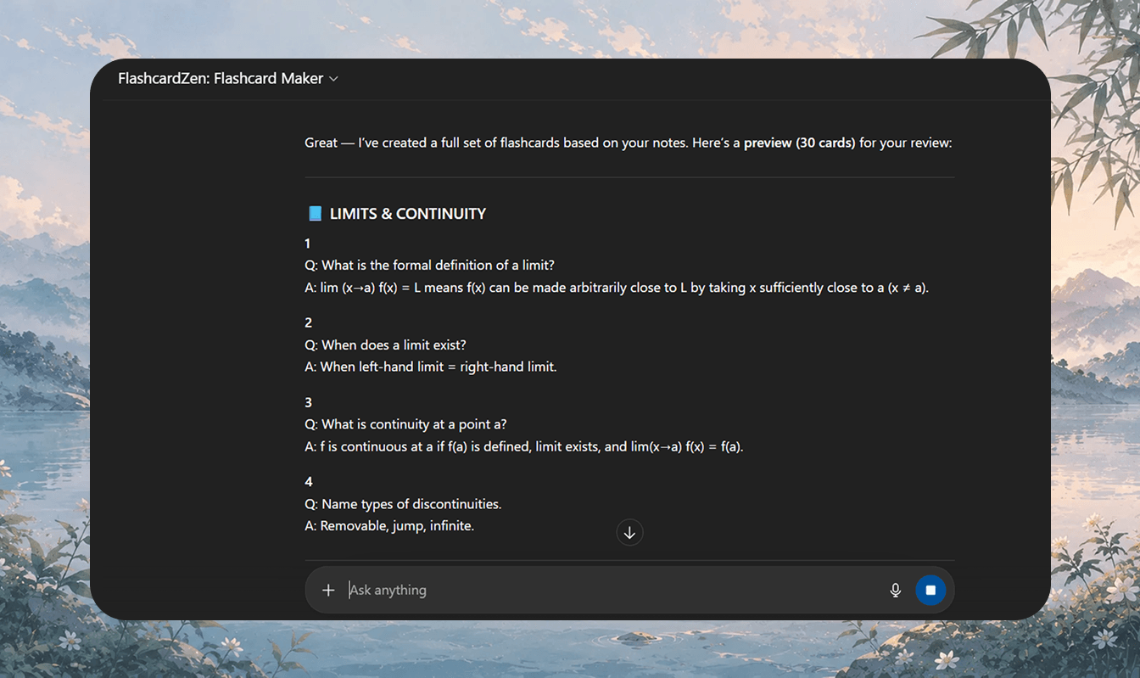The width and height of the screenshot is (1140, 678).
Task: Click card number 1 label
Action: [x=308, y=244]
